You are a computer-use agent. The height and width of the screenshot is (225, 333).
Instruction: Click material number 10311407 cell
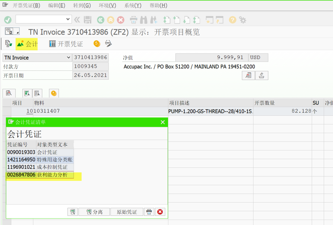[101, 111]
